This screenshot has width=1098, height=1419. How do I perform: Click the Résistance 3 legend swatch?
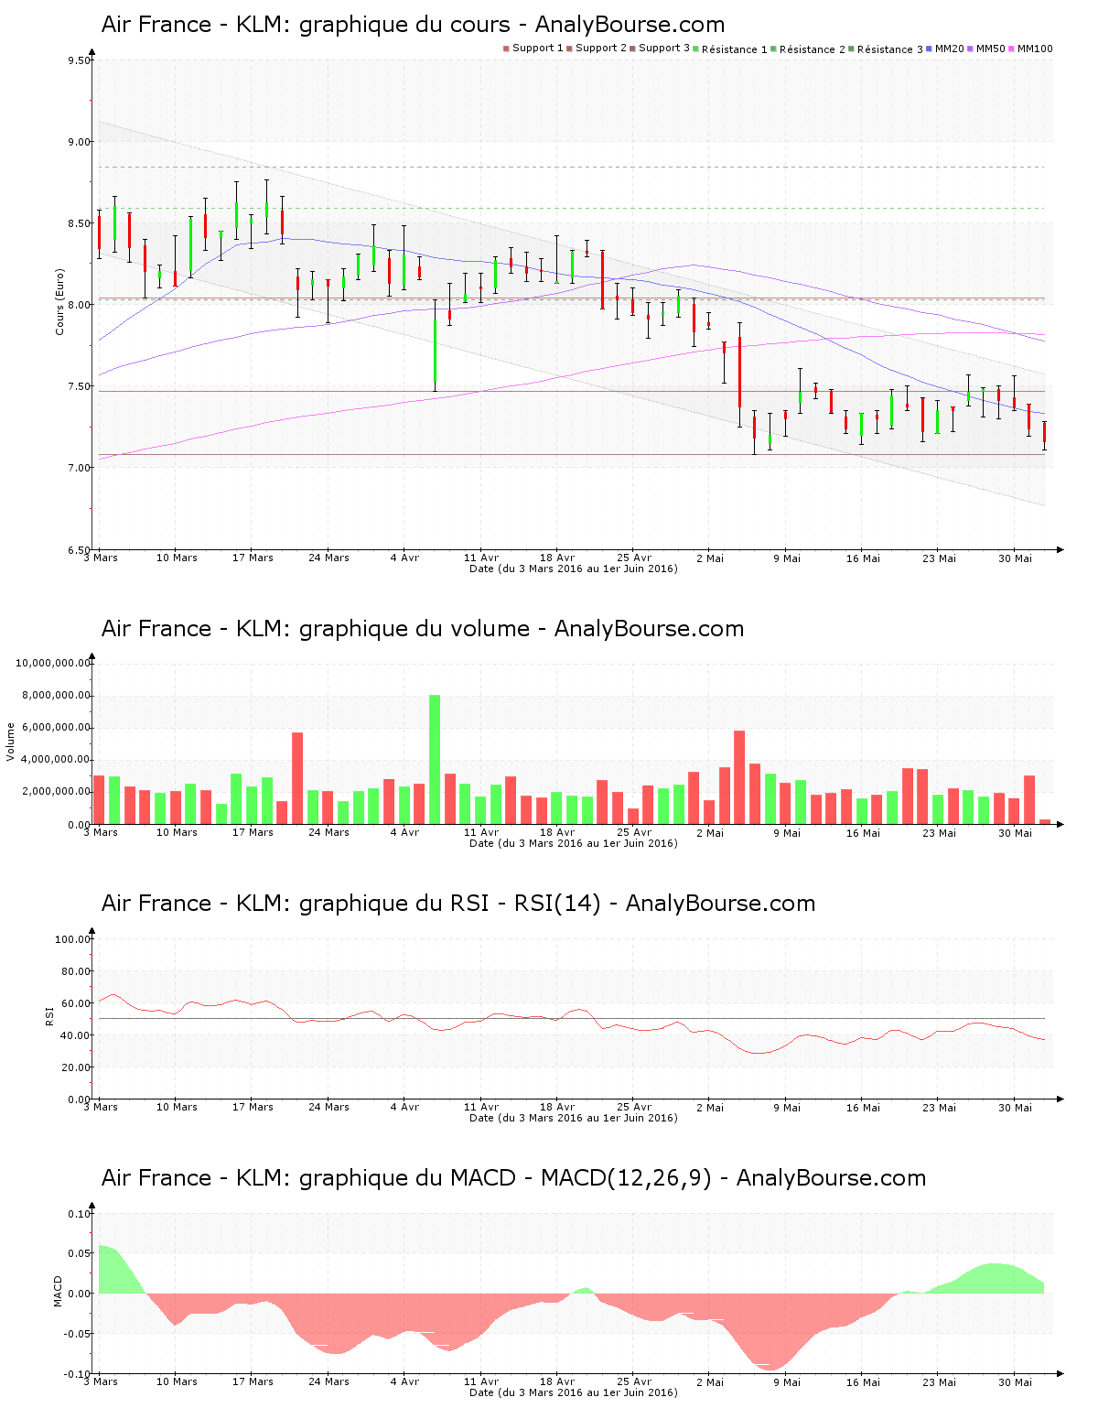pos(851,49)
